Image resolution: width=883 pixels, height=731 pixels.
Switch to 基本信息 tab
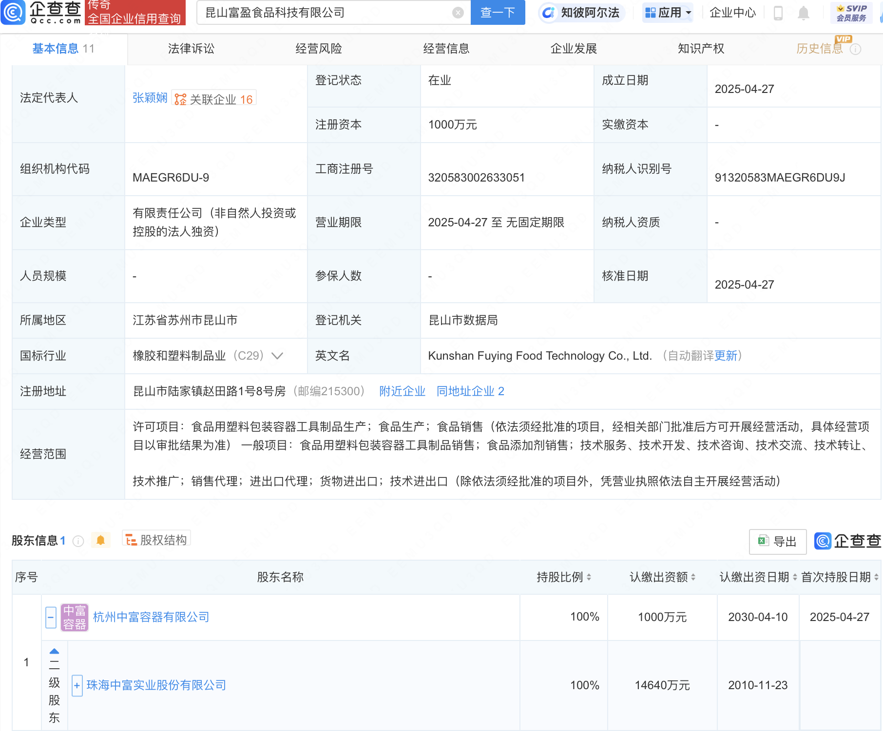pyautogui.click(x=63, y=49)
